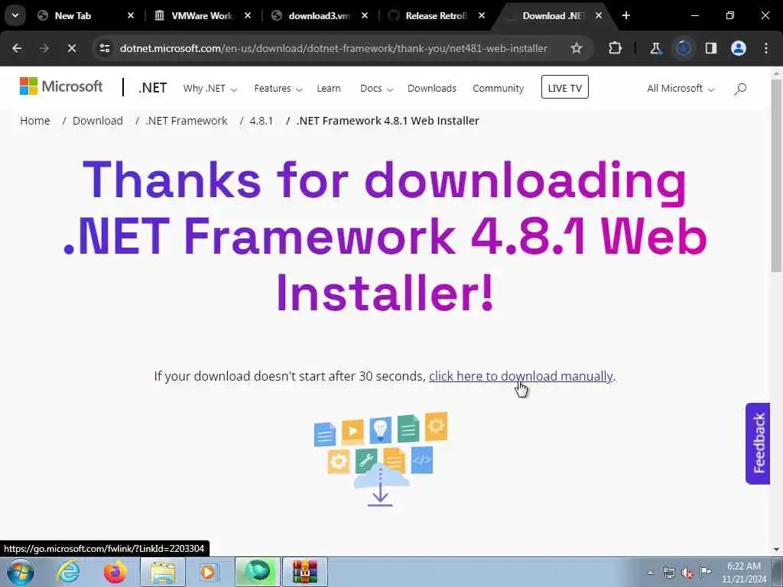Click the Microsoft logo
This screenshot has height=587, width=783.
click(61, 86)
